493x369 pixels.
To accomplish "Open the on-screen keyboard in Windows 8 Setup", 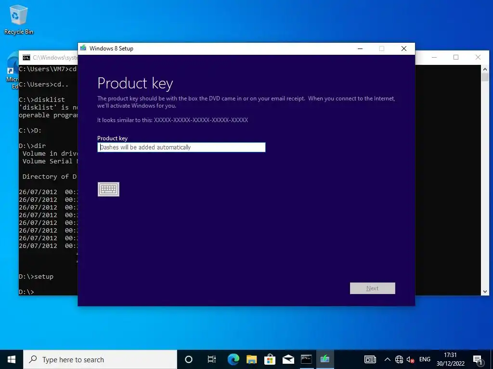I will [108, 189].
